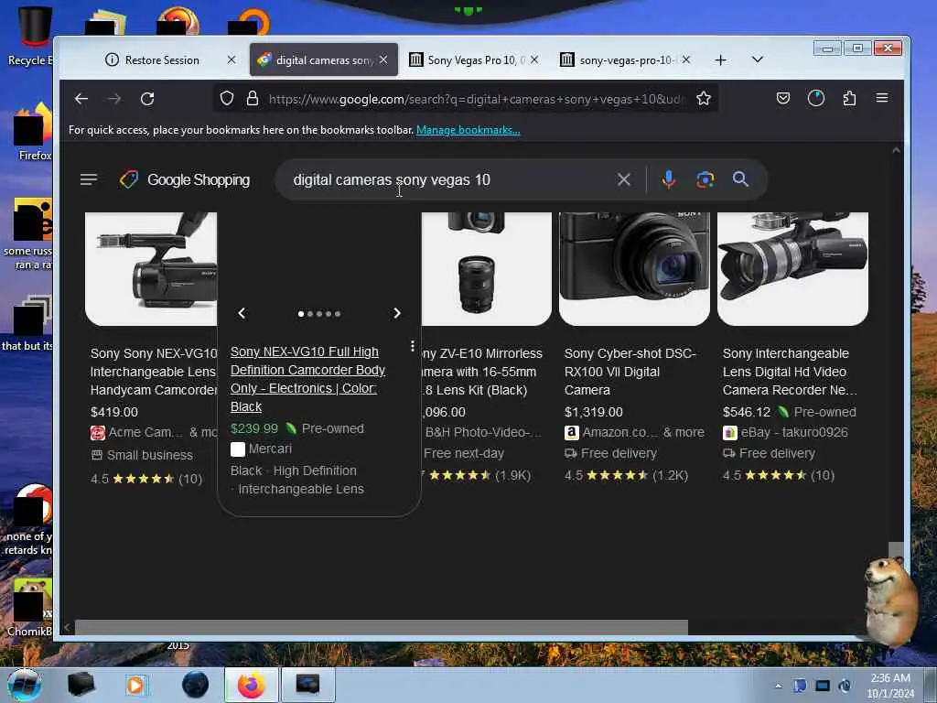Show previous product image with left chevron
937x703 pixels.
point(242,313)
